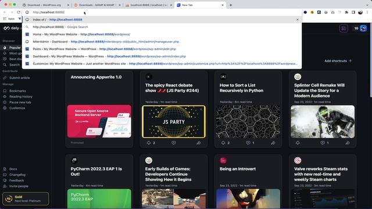Open the Gold level rank widget
The height and width of the screenshot is (209, 372).
(26, 199)
